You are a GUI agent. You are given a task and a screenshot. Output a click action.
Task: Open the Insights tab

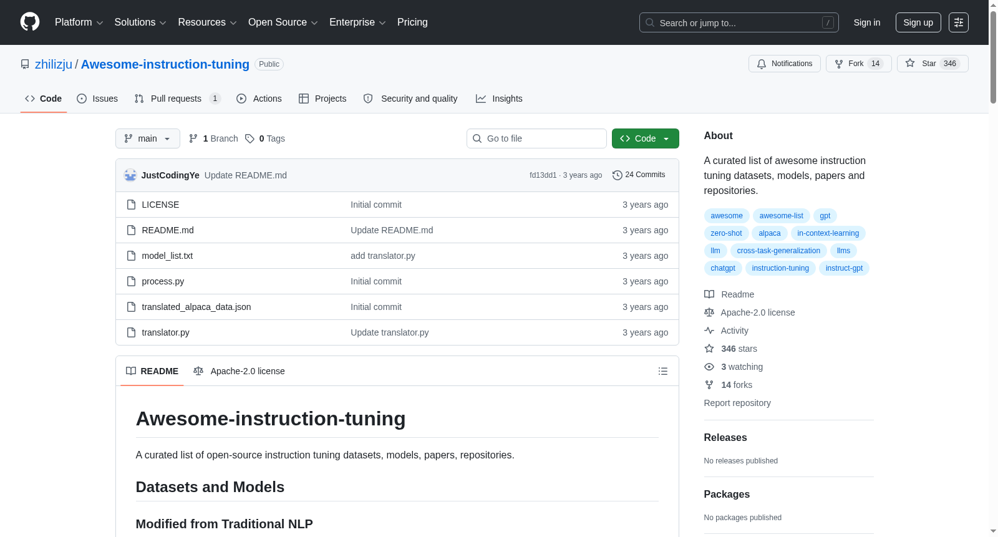(499, 99)
